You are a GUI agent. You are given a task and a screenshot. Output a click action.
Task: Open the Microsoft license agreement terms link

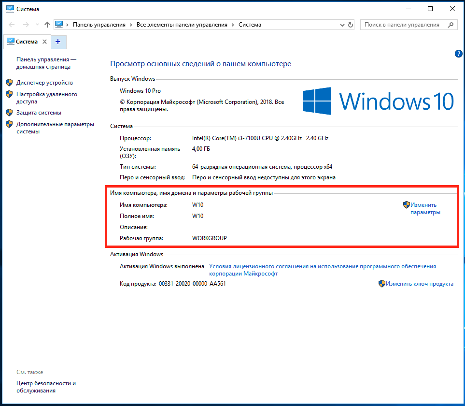(323, 270)
